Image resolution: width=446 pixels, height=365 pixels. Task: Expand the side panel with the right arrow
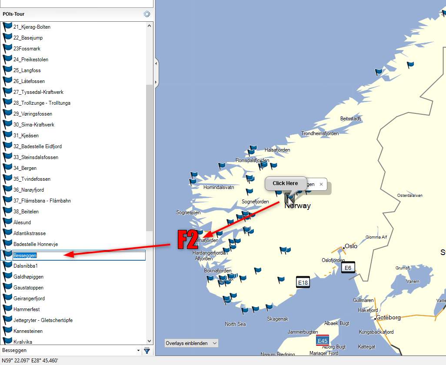[x=156, y=81]
